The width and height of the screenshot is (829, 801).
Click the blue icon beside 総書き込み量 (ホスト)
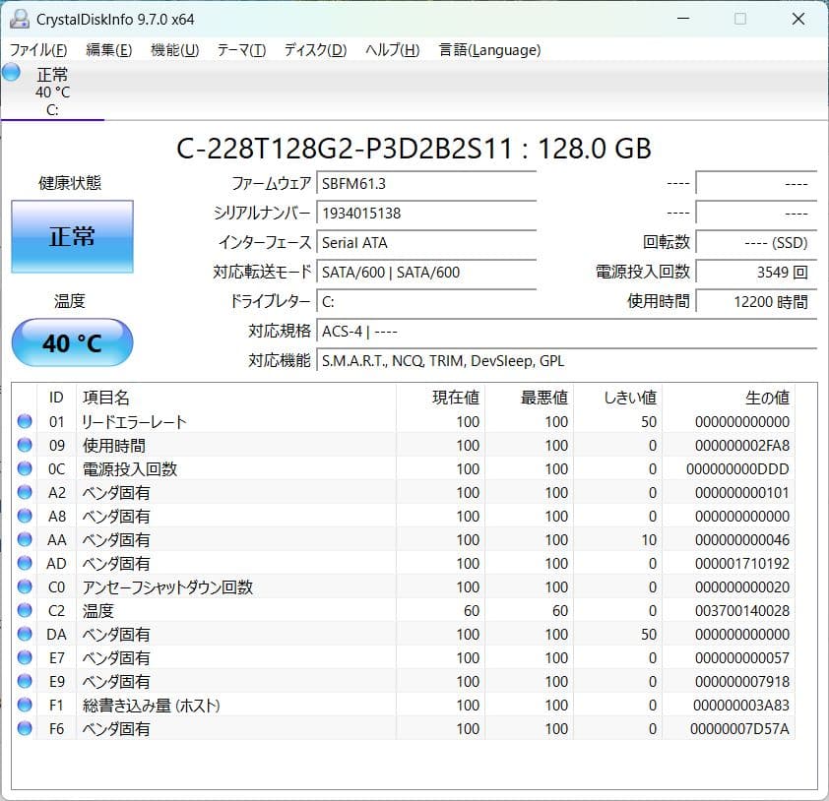(25, 706)
